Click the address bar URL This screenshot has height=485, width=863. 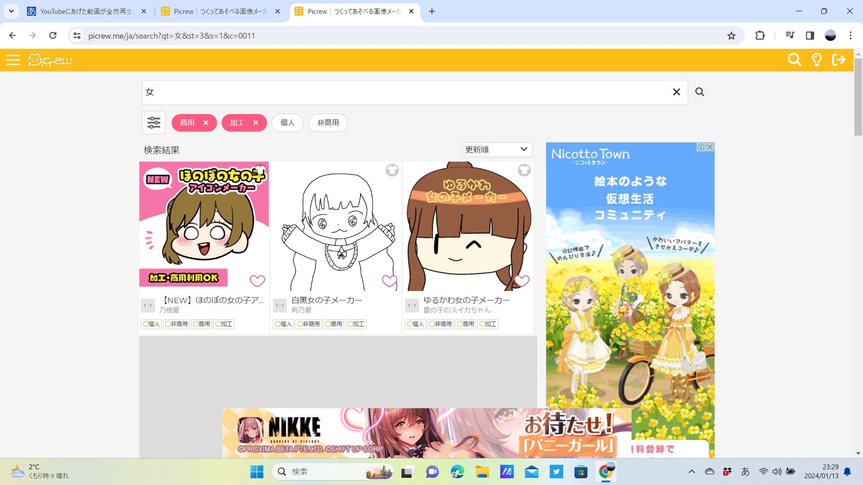171,36
